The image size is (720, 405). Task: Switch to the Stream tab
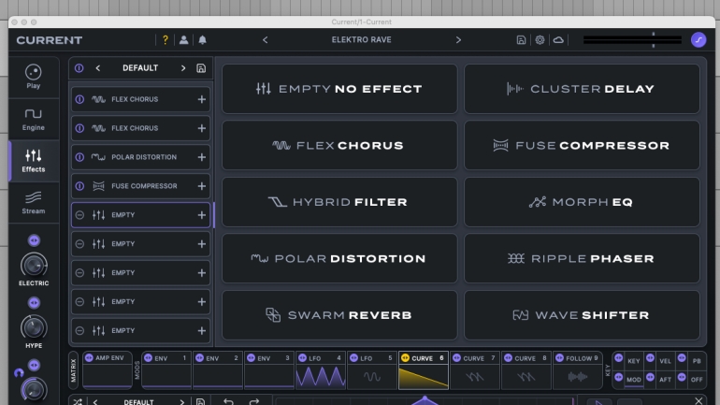(x=34, y=203)
